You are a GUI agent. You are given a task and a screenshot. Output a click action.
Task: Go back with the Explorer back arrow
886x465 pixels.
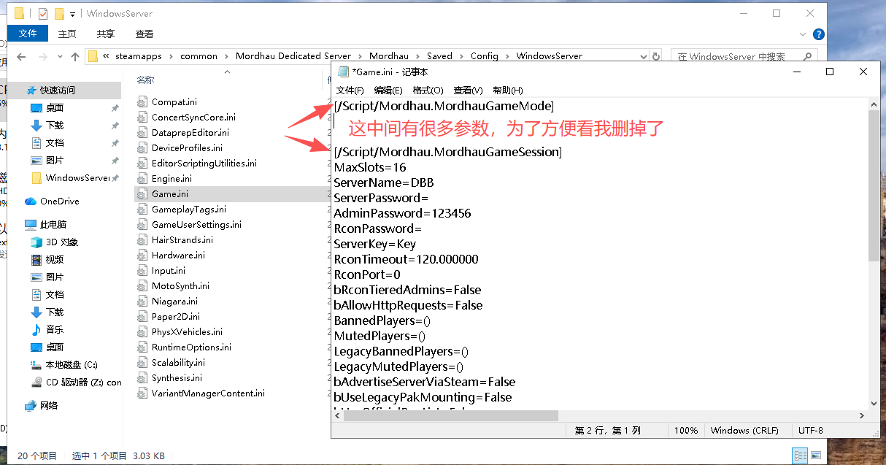point(22,56)
